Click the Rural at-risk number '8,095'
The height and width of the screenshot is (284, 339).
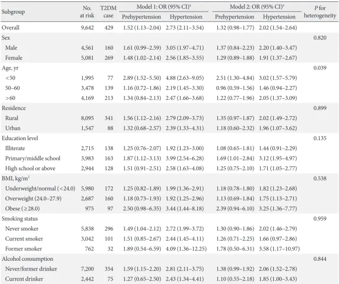coord(87,118)
